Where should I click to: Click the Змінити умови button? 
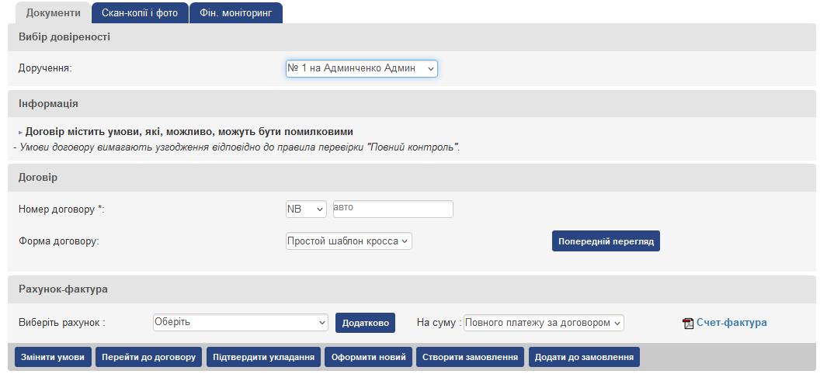(x=53, y=357)
